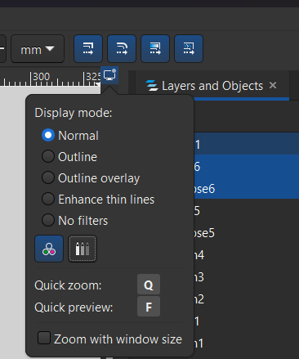
Task: Enable Zoom with window size checkbox
Action: click(x=109, y=339)
